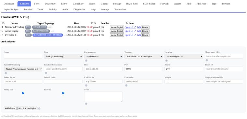Click into the Notes textarea
Screen dimensions: 247x119
[103, 97]
